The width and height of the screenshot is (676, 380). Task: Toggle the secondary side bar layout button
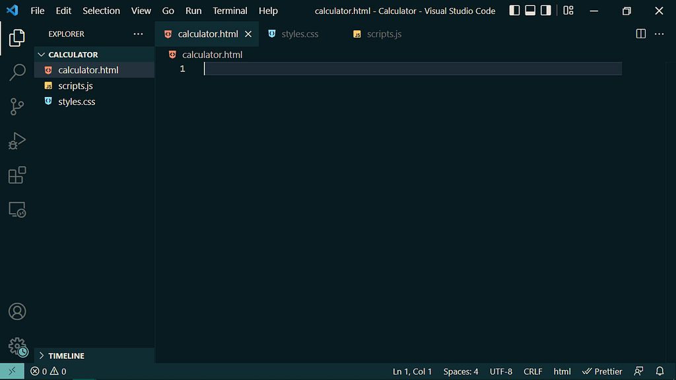545,11
